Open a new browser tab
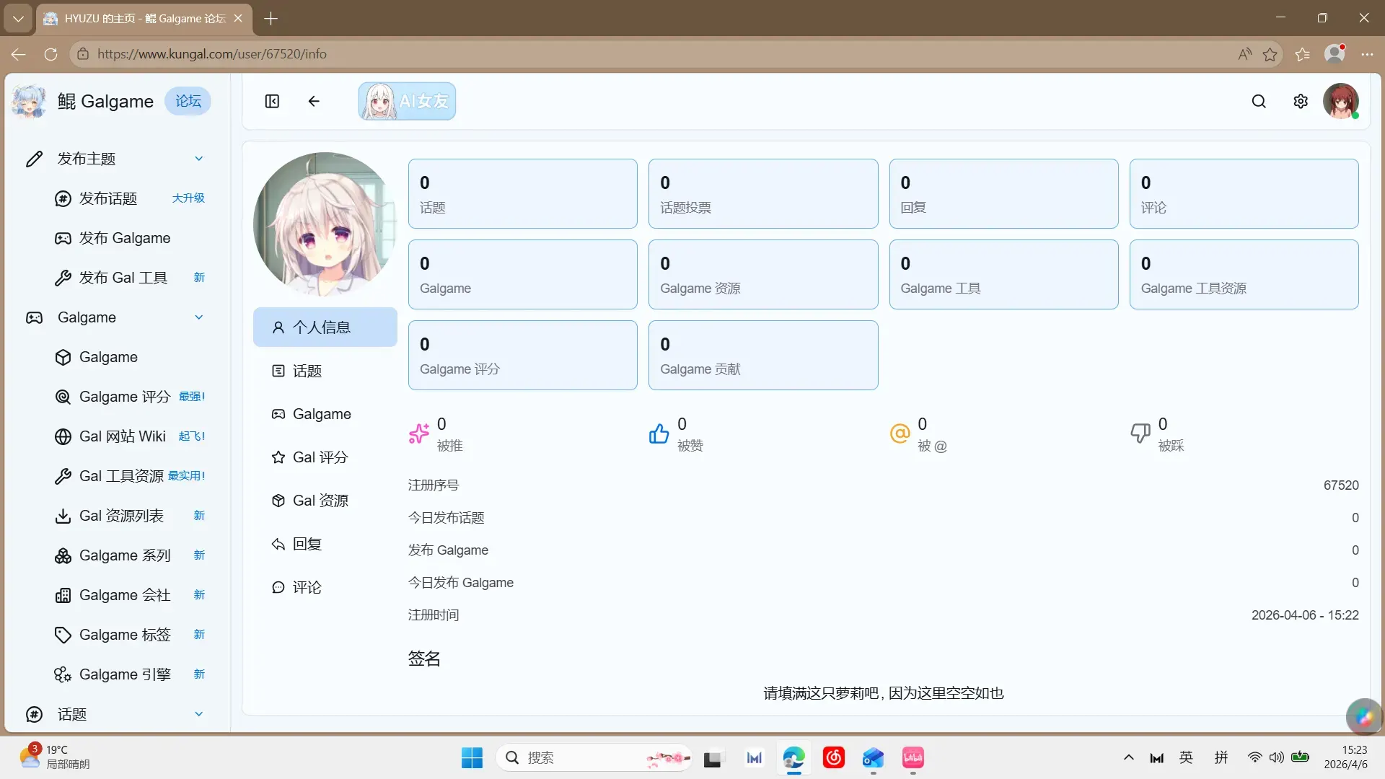 271,18
